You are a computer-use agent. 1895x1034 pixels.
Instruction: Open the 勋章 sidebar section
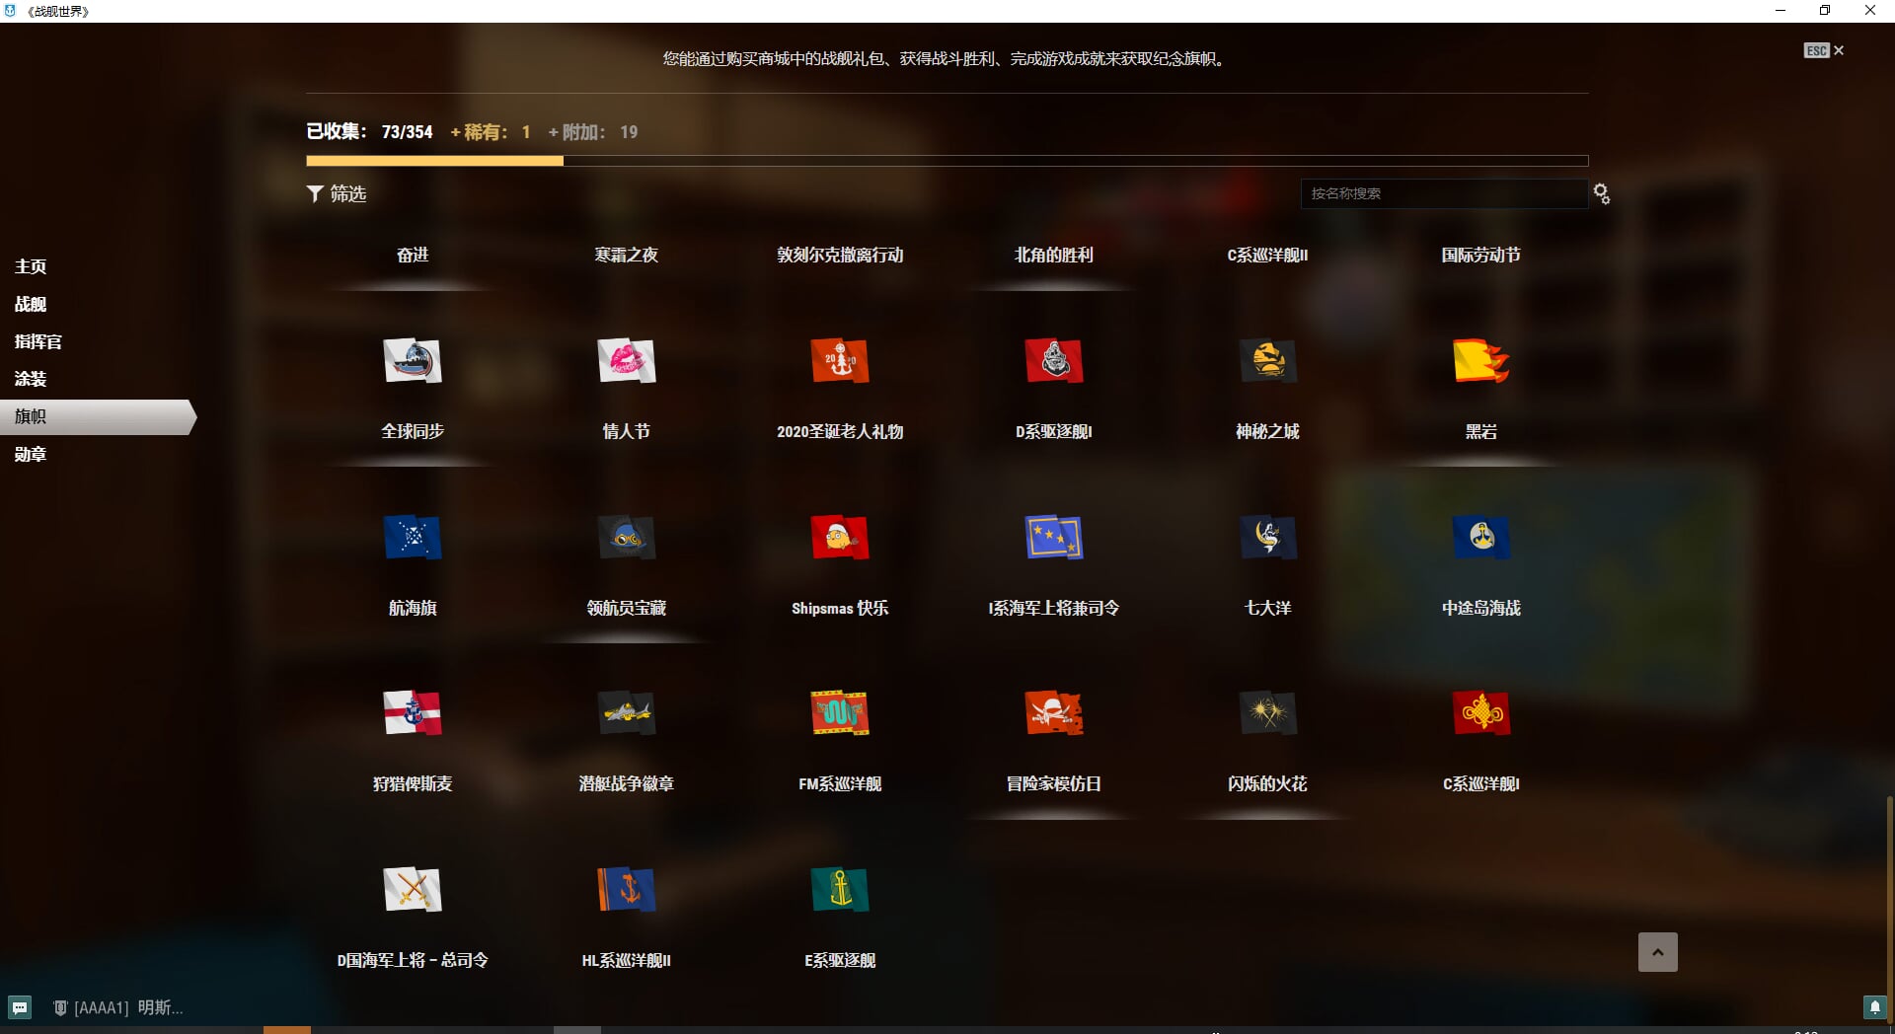tap(31, 454)
